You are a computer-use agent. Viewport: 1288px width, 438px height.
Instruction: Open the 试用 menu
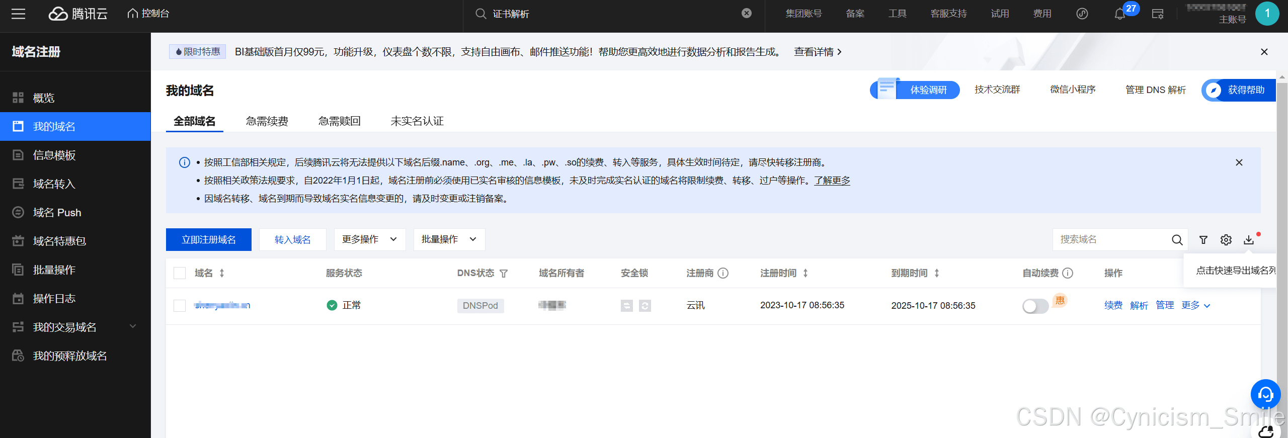coord(1000,14)
